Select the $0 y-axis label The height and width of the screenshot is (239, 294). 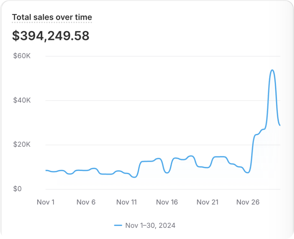pyautogui.click(x=17, y=189)
